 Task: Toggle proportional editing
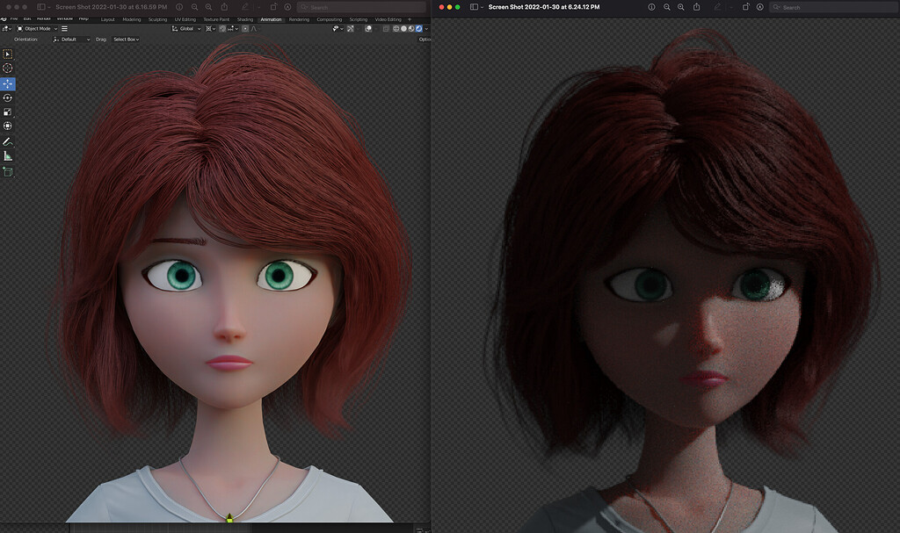(244, 28)
